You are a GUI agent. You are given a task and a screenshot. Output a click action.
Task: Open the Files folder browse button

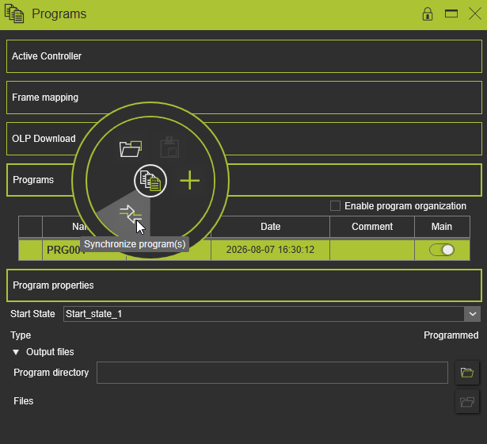click(467, 401)
